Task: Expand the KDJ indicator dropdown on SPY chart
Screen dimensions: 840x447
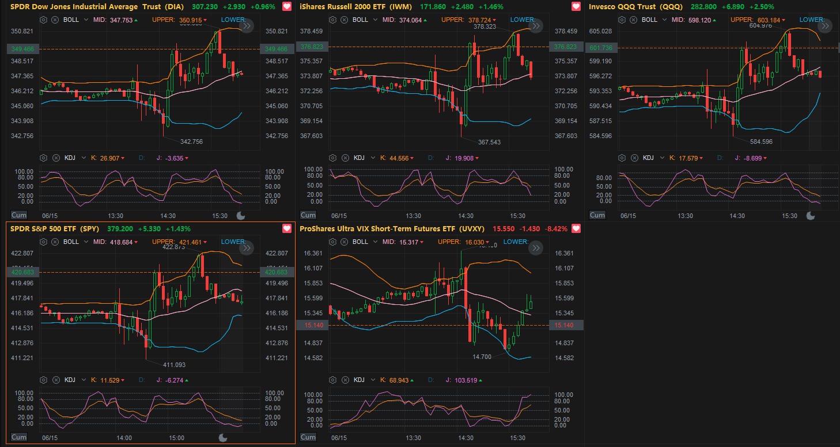Action: click(85, 380)
